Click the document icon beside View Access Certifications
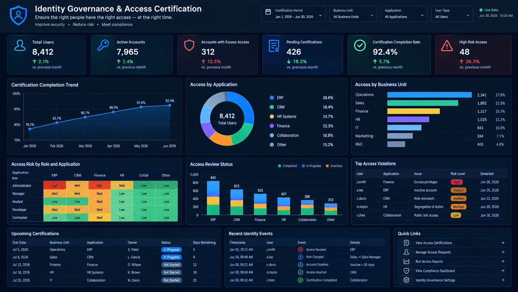 (406, 243)
